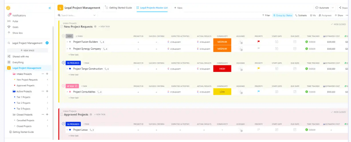Open Active Projects folder options ellipsis
The image size is (351, 142).
tap(43, 91)
